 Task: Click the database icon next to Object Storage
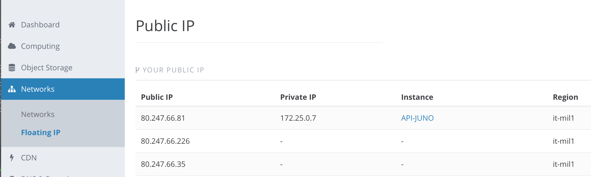coord(12,68)
